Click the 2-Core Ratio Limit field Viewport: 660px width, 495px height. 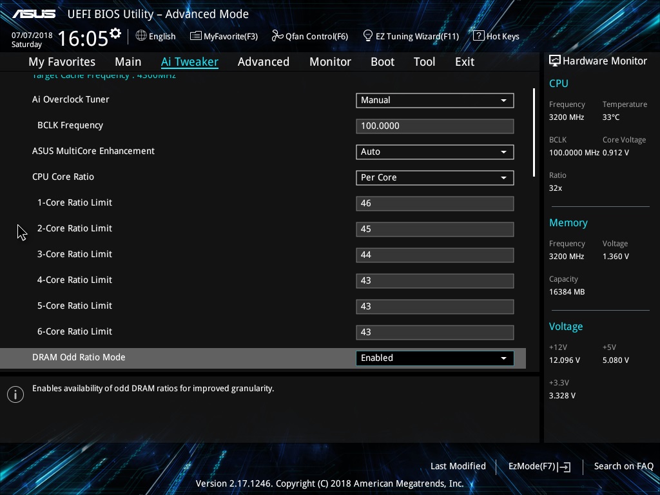435,229
